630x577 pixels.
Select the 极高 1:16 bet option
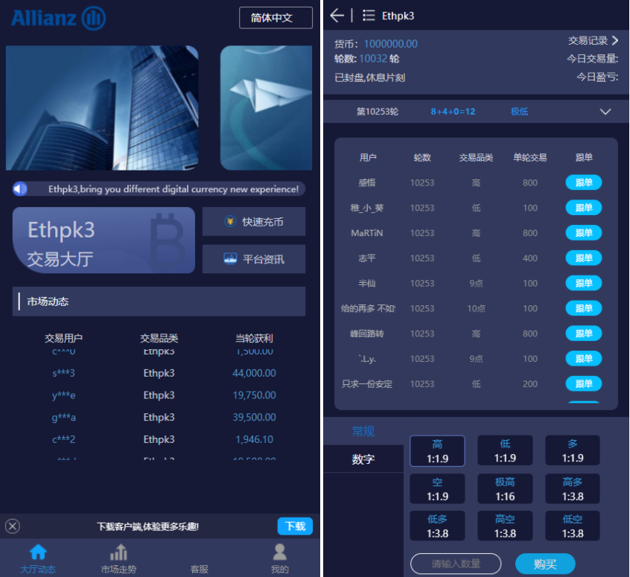505,489
